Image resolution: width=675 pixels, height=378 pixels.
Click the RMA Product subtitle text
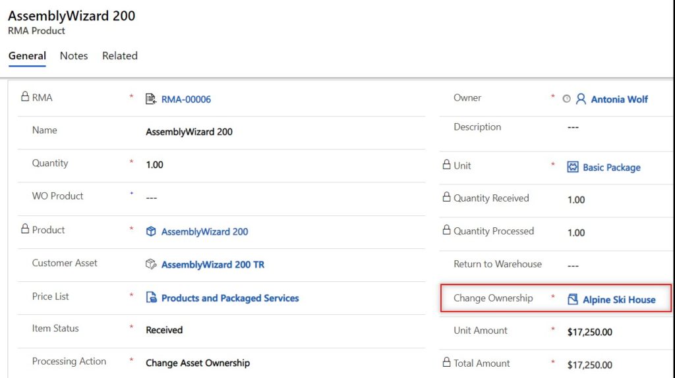[x=37, y=31]
